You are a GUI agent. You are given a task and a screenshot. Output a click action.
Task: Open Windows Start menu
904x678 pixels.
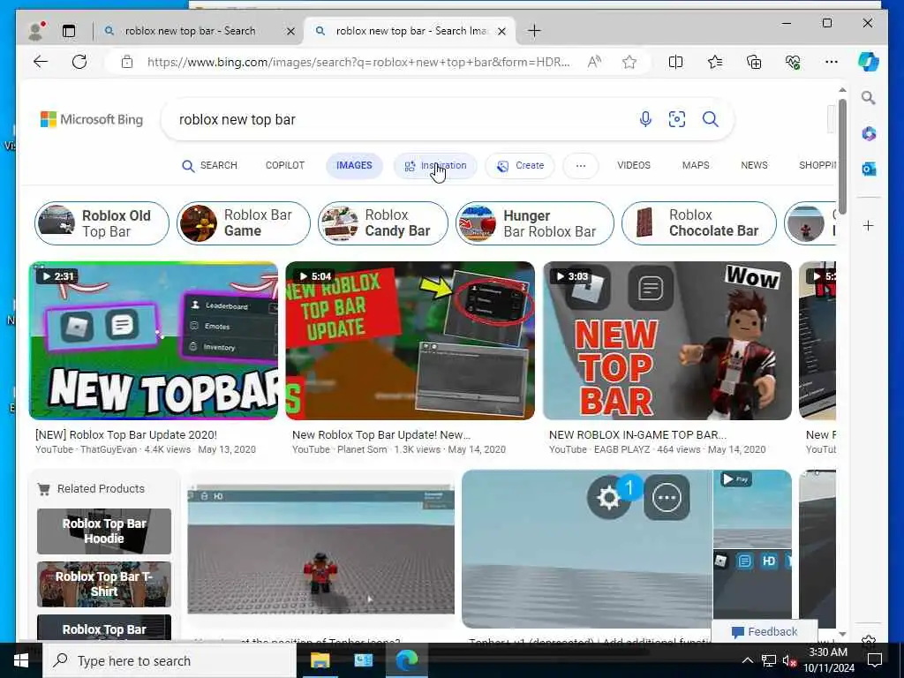(x=21, y=660)
